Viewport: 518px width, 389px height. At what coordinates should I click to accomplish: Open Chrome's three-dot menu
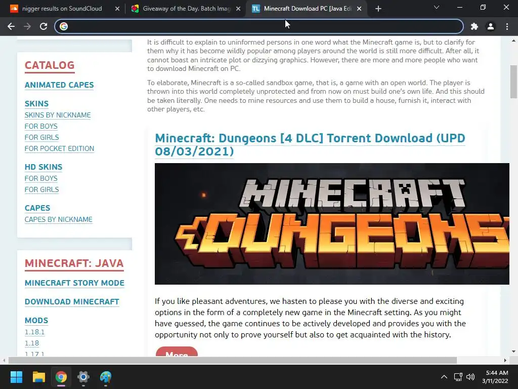point(507,26)
